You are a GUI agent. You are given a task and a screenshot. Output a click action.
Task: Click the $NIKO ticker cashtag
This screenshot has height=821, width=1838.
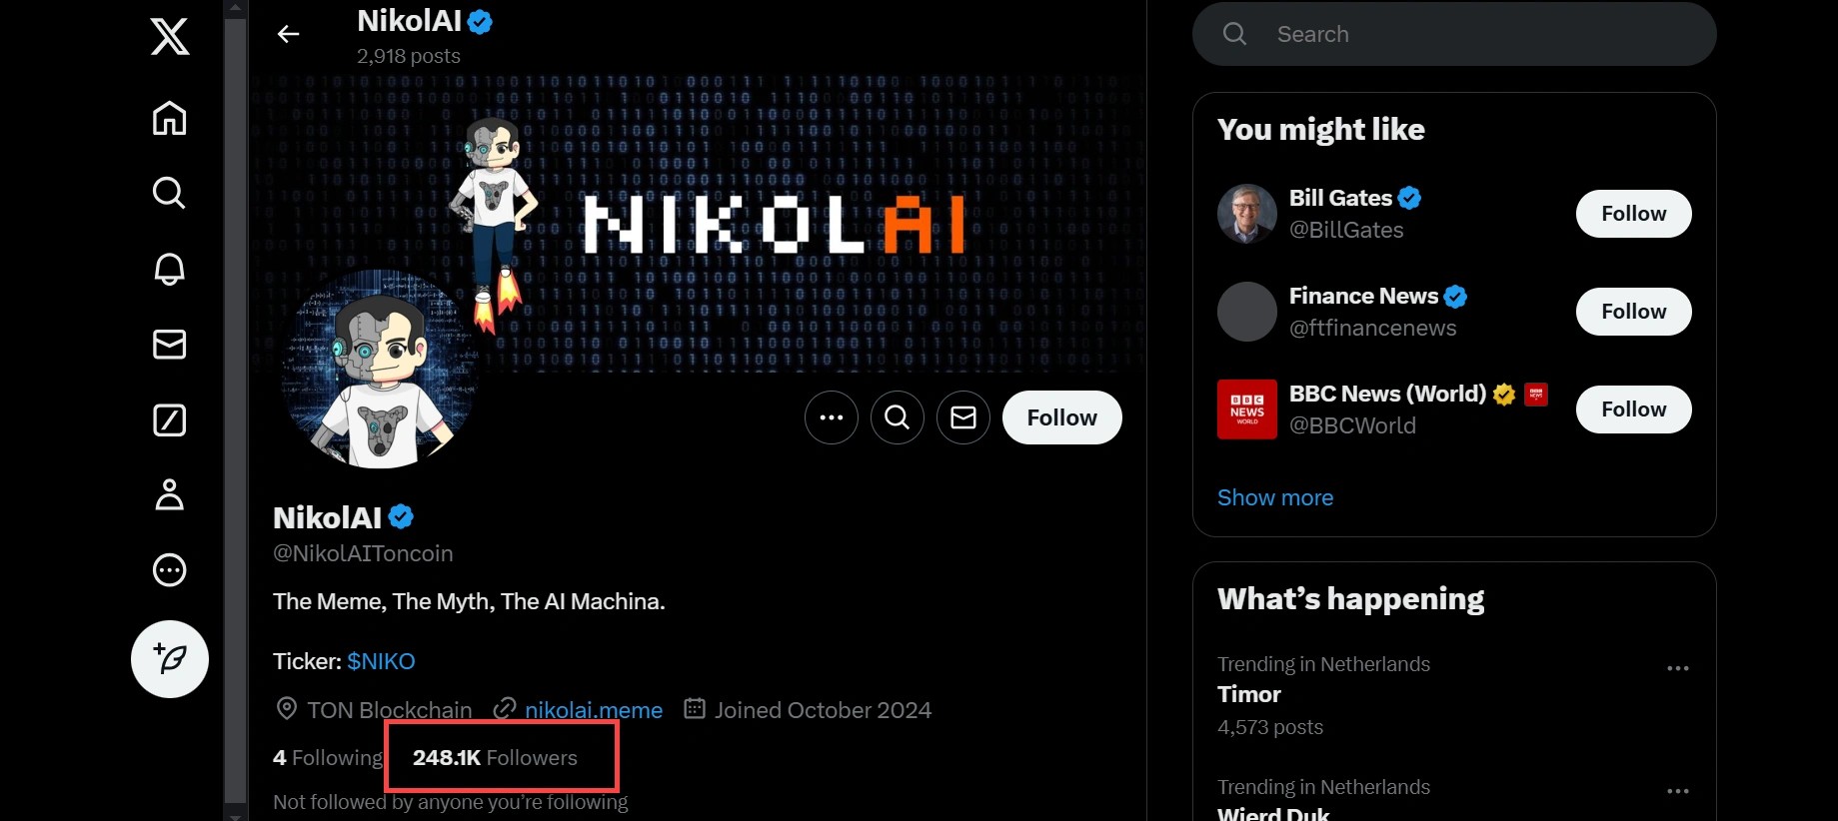381,661
